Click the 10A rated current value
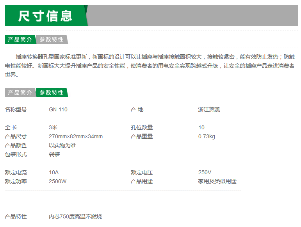This screenshot has height=227, width=301. click(53, 172)
